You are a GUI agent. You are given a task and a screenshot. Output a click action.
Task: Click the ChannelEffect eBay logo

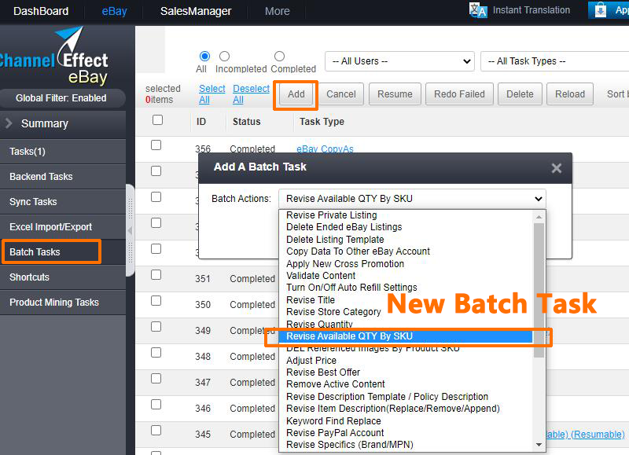(54, 56)
